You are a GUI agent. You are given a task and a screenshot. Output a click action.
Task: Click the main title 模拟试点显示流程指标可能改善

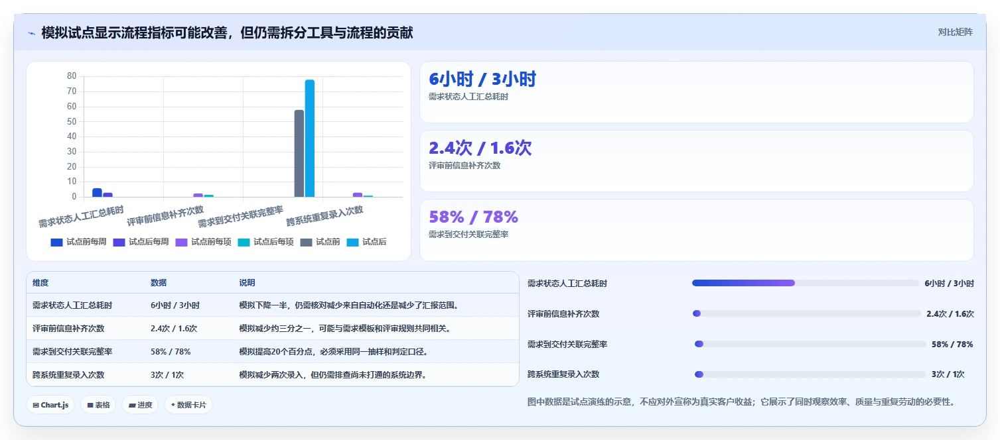point(227,32)
